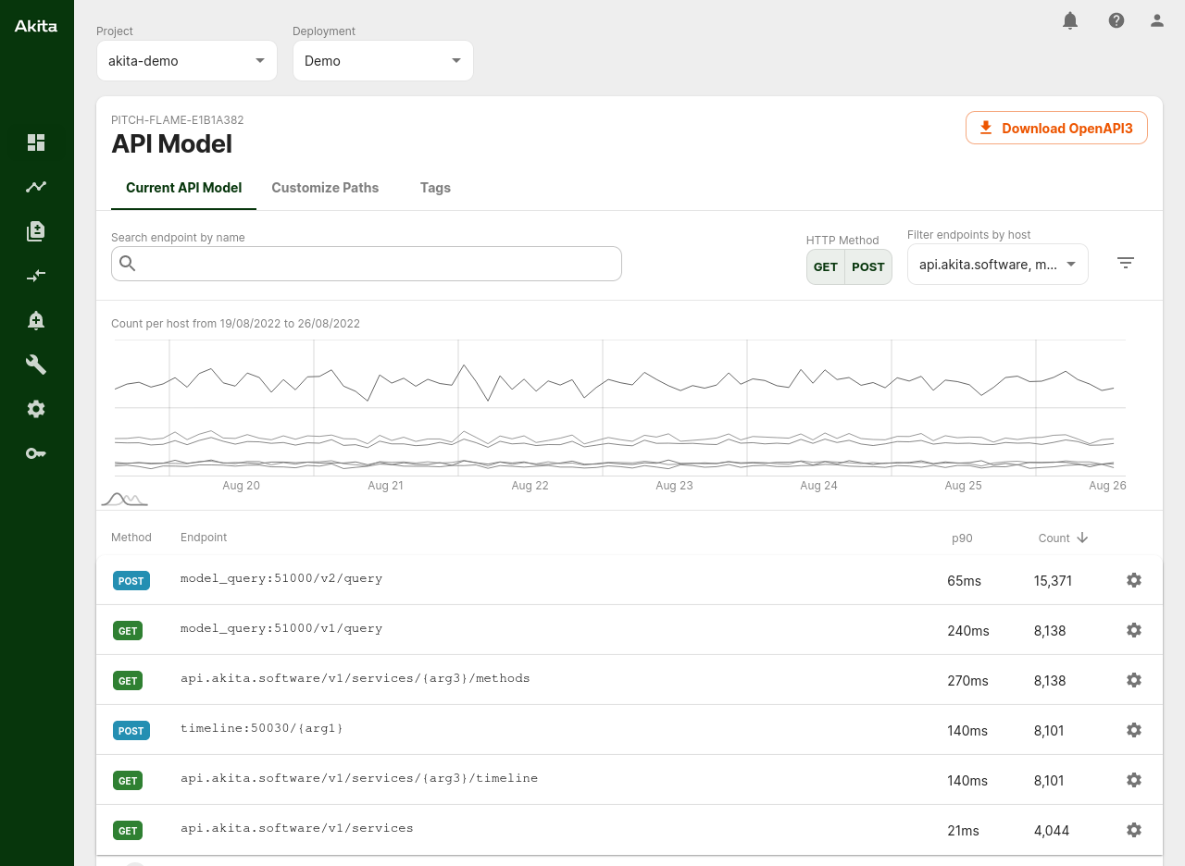Click endpoint timeline:50030/{arg1}
This screenshot has width=1185, height=866.
click(x=262, y=728)
